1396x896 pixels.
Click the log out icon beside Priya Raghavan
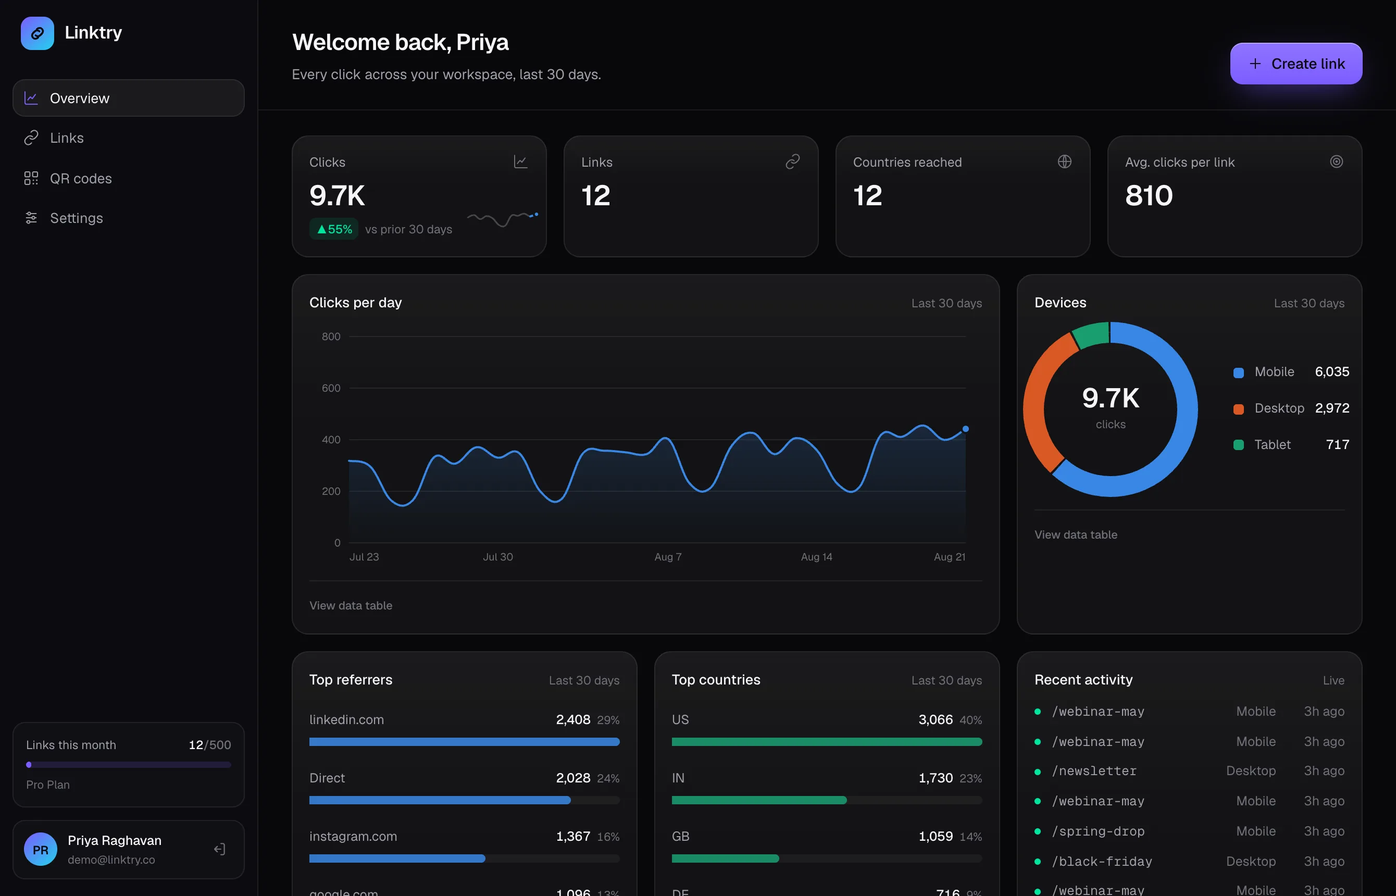219,849
